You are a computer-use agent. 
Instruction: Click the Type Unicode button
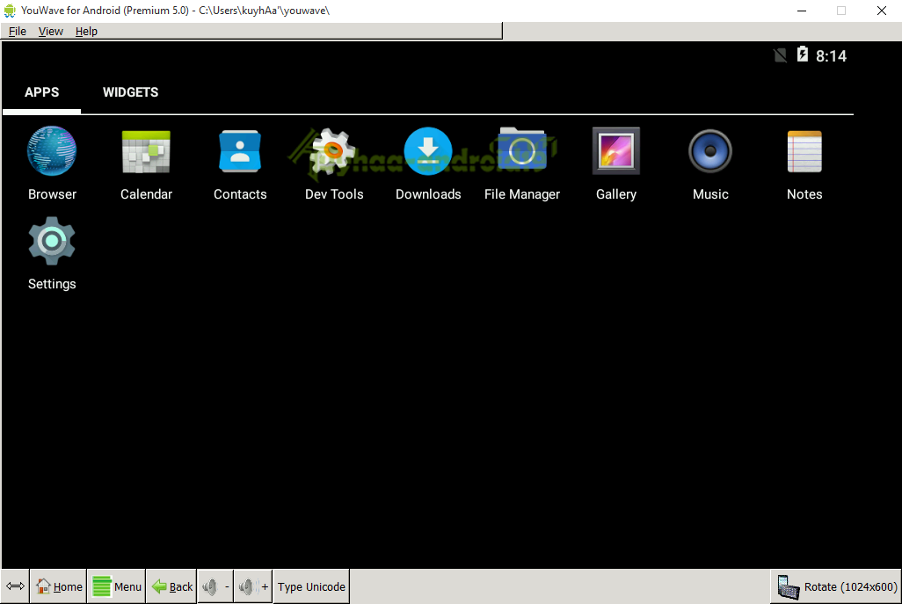tap(311, 586)
